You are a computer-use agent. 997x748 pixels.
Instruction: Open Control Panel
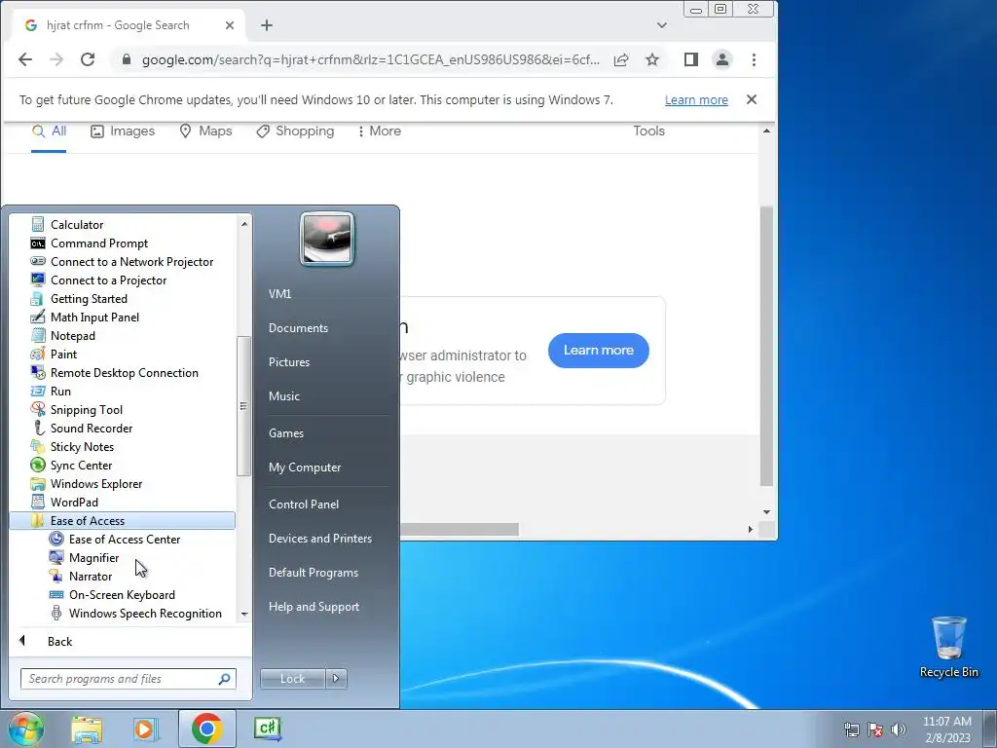tap(304, 504)
